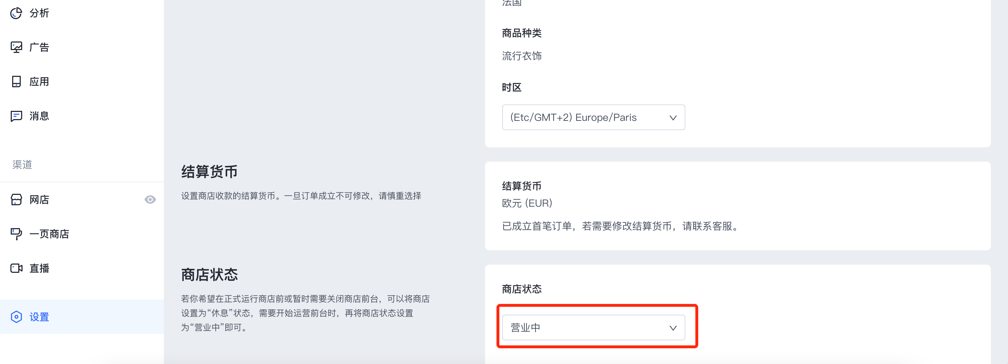This screenshot has height=364, width=1008.
Task: Click the tablet icon beside 应用
Action: (x=16, y=81)
